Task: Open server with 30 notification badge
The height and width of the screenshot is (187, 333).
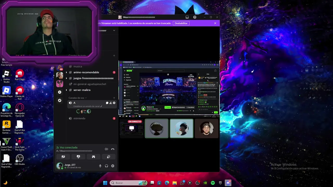Action: (60, 67)
